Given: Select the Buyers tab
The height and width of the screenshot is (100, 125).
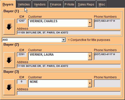Looking at the screenshot, I should pos(8,4).
